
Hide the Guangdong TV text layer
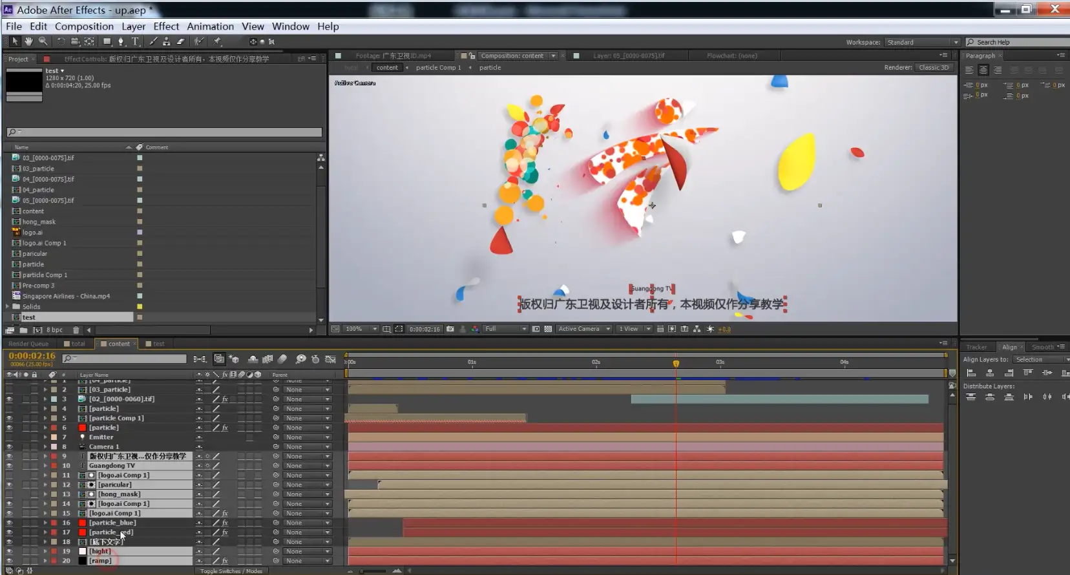pyautogui.click(x=9, y=466)
